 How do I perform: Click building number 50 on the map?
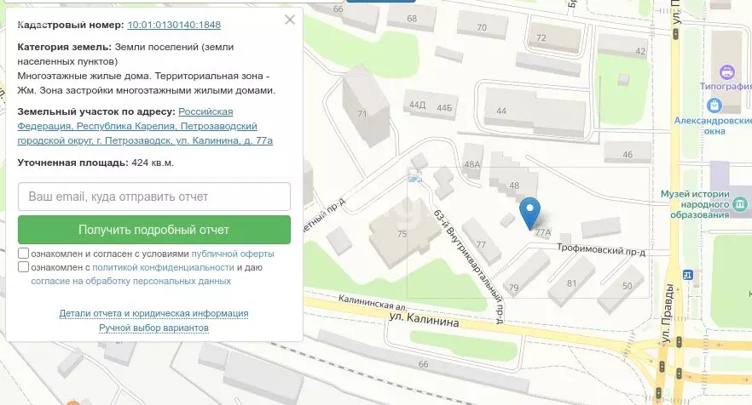pyautogui.click(x=627, y=286)
